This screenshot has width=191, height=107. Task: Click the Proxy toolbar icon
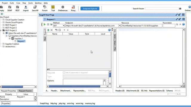click(x=73, y=8)
